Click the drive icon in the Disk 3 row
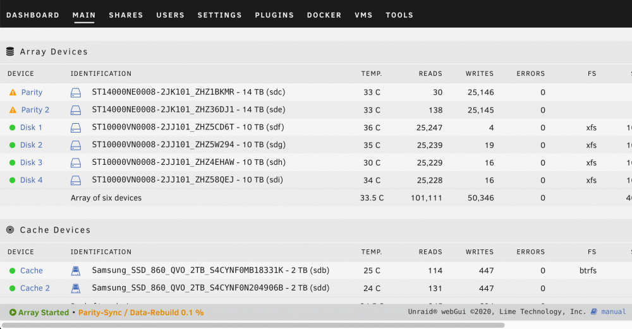Viewport: 632px width, 329px height. pos(76,163)
